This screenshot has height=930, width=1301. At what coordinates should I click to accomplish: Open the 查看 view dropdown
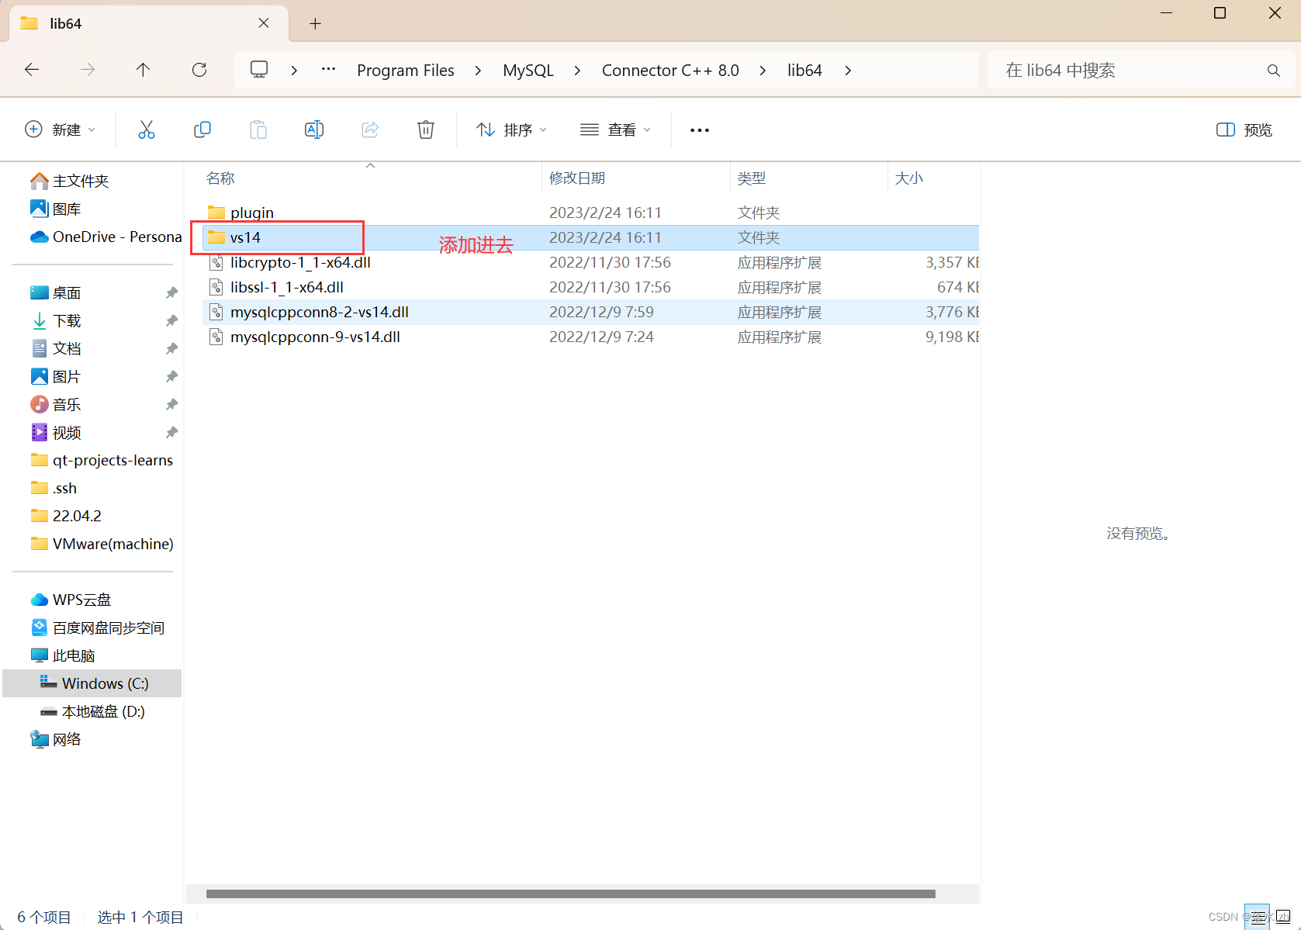(x=616, y=130)
